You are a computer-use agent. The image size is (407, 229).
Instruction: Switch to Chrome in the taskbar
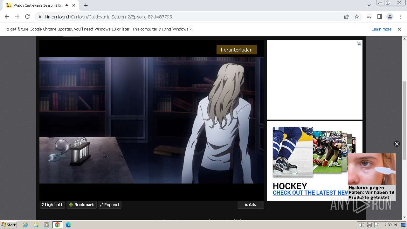click(x=58, y=225)
